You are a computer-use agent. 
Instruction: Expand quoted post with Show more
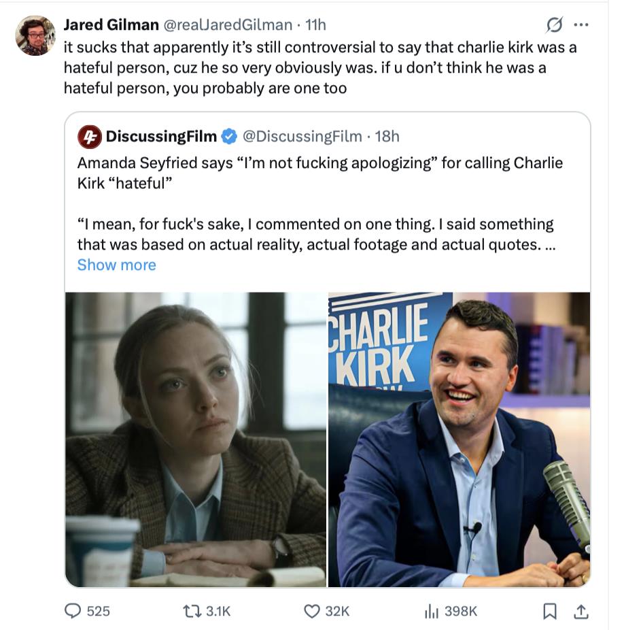click(x=116, y=265)
